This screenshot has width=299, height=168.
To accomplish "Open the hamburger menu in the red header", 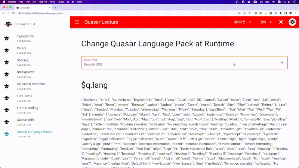I will [x=77, y=22].
